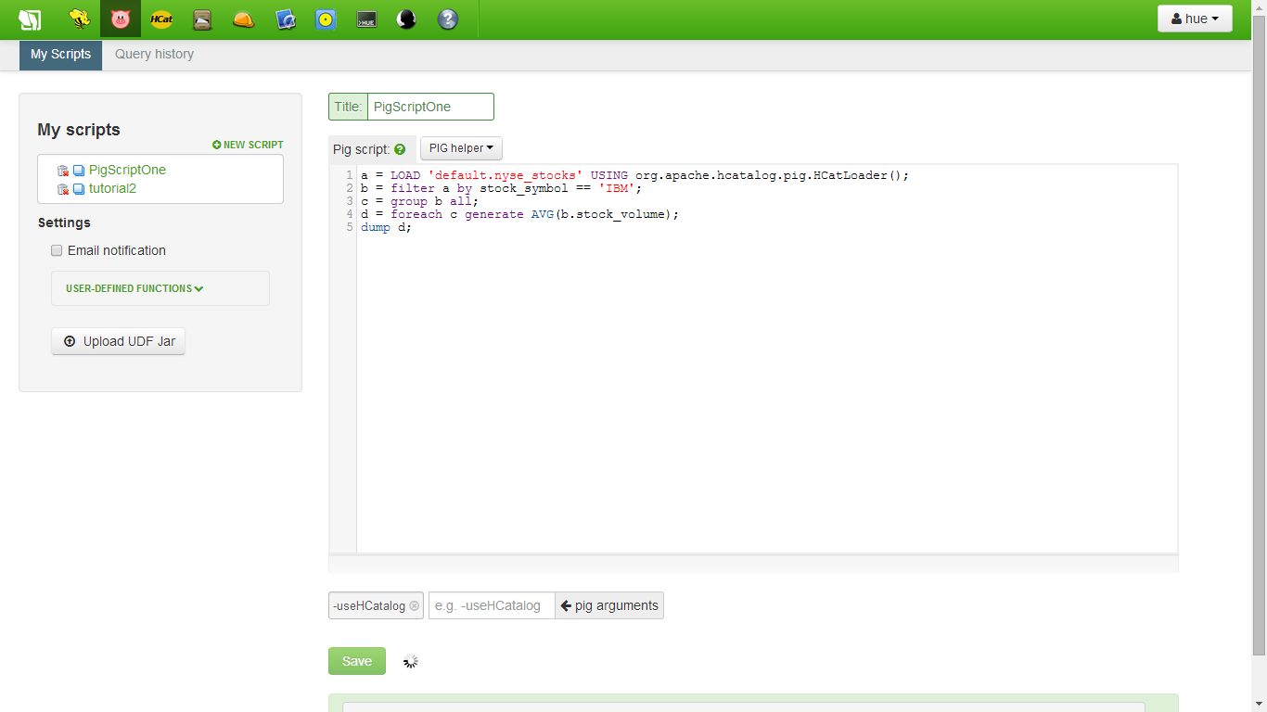Delete the tutorial2 script via trash icon

[x=63, y=189]
